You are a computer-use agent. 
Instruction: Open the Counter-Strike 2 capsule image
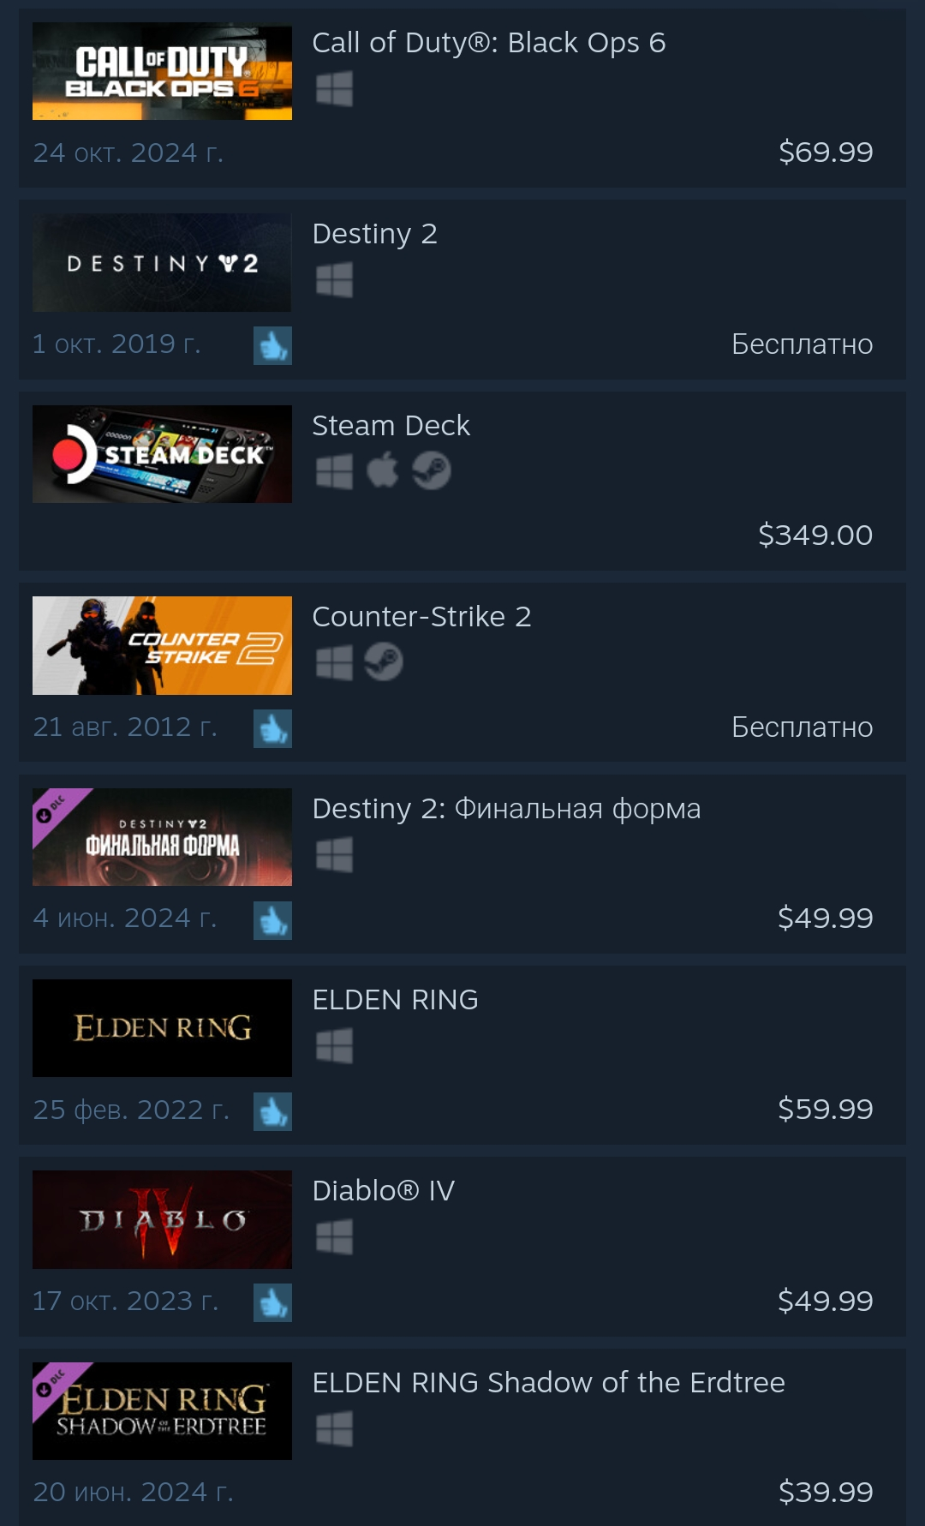pos(162,645)
